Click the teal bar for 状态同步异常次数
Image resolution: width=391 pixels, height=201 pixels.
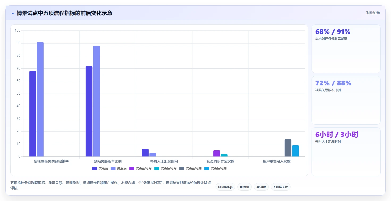point(224,155)
